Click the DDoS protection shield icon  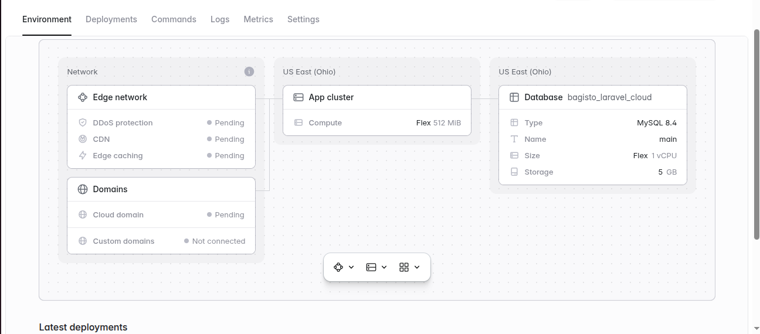pyautogui.click(x=83, y=123)
